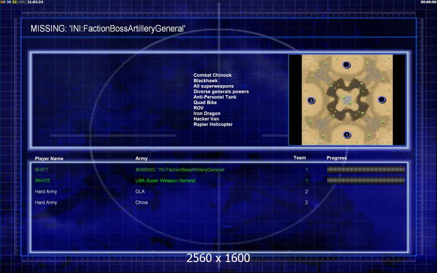This screenshot has width=437, height=273.
Task: Click the 'Iron Dragon' line
Action: coord(207,113)
